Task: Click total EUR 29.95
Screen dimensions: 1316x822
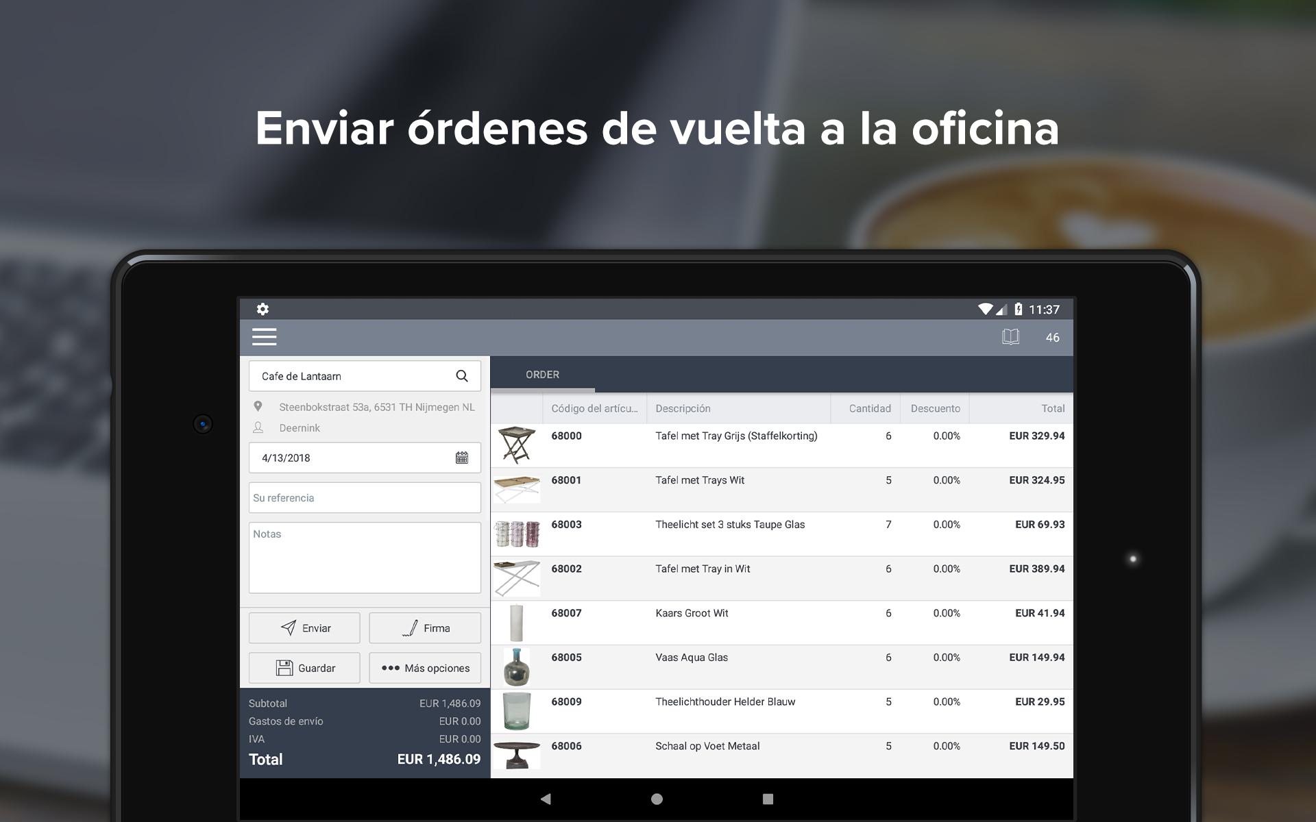Action: [1040, 701]
